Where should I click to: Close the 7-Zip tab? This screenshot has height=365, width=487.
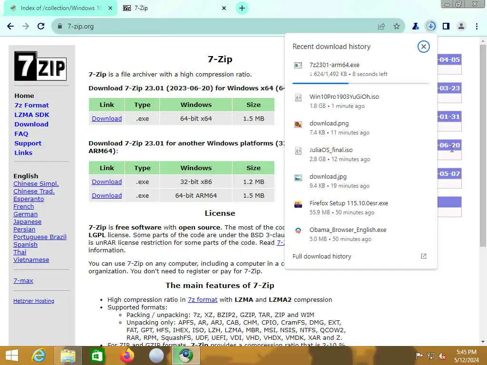224,8
